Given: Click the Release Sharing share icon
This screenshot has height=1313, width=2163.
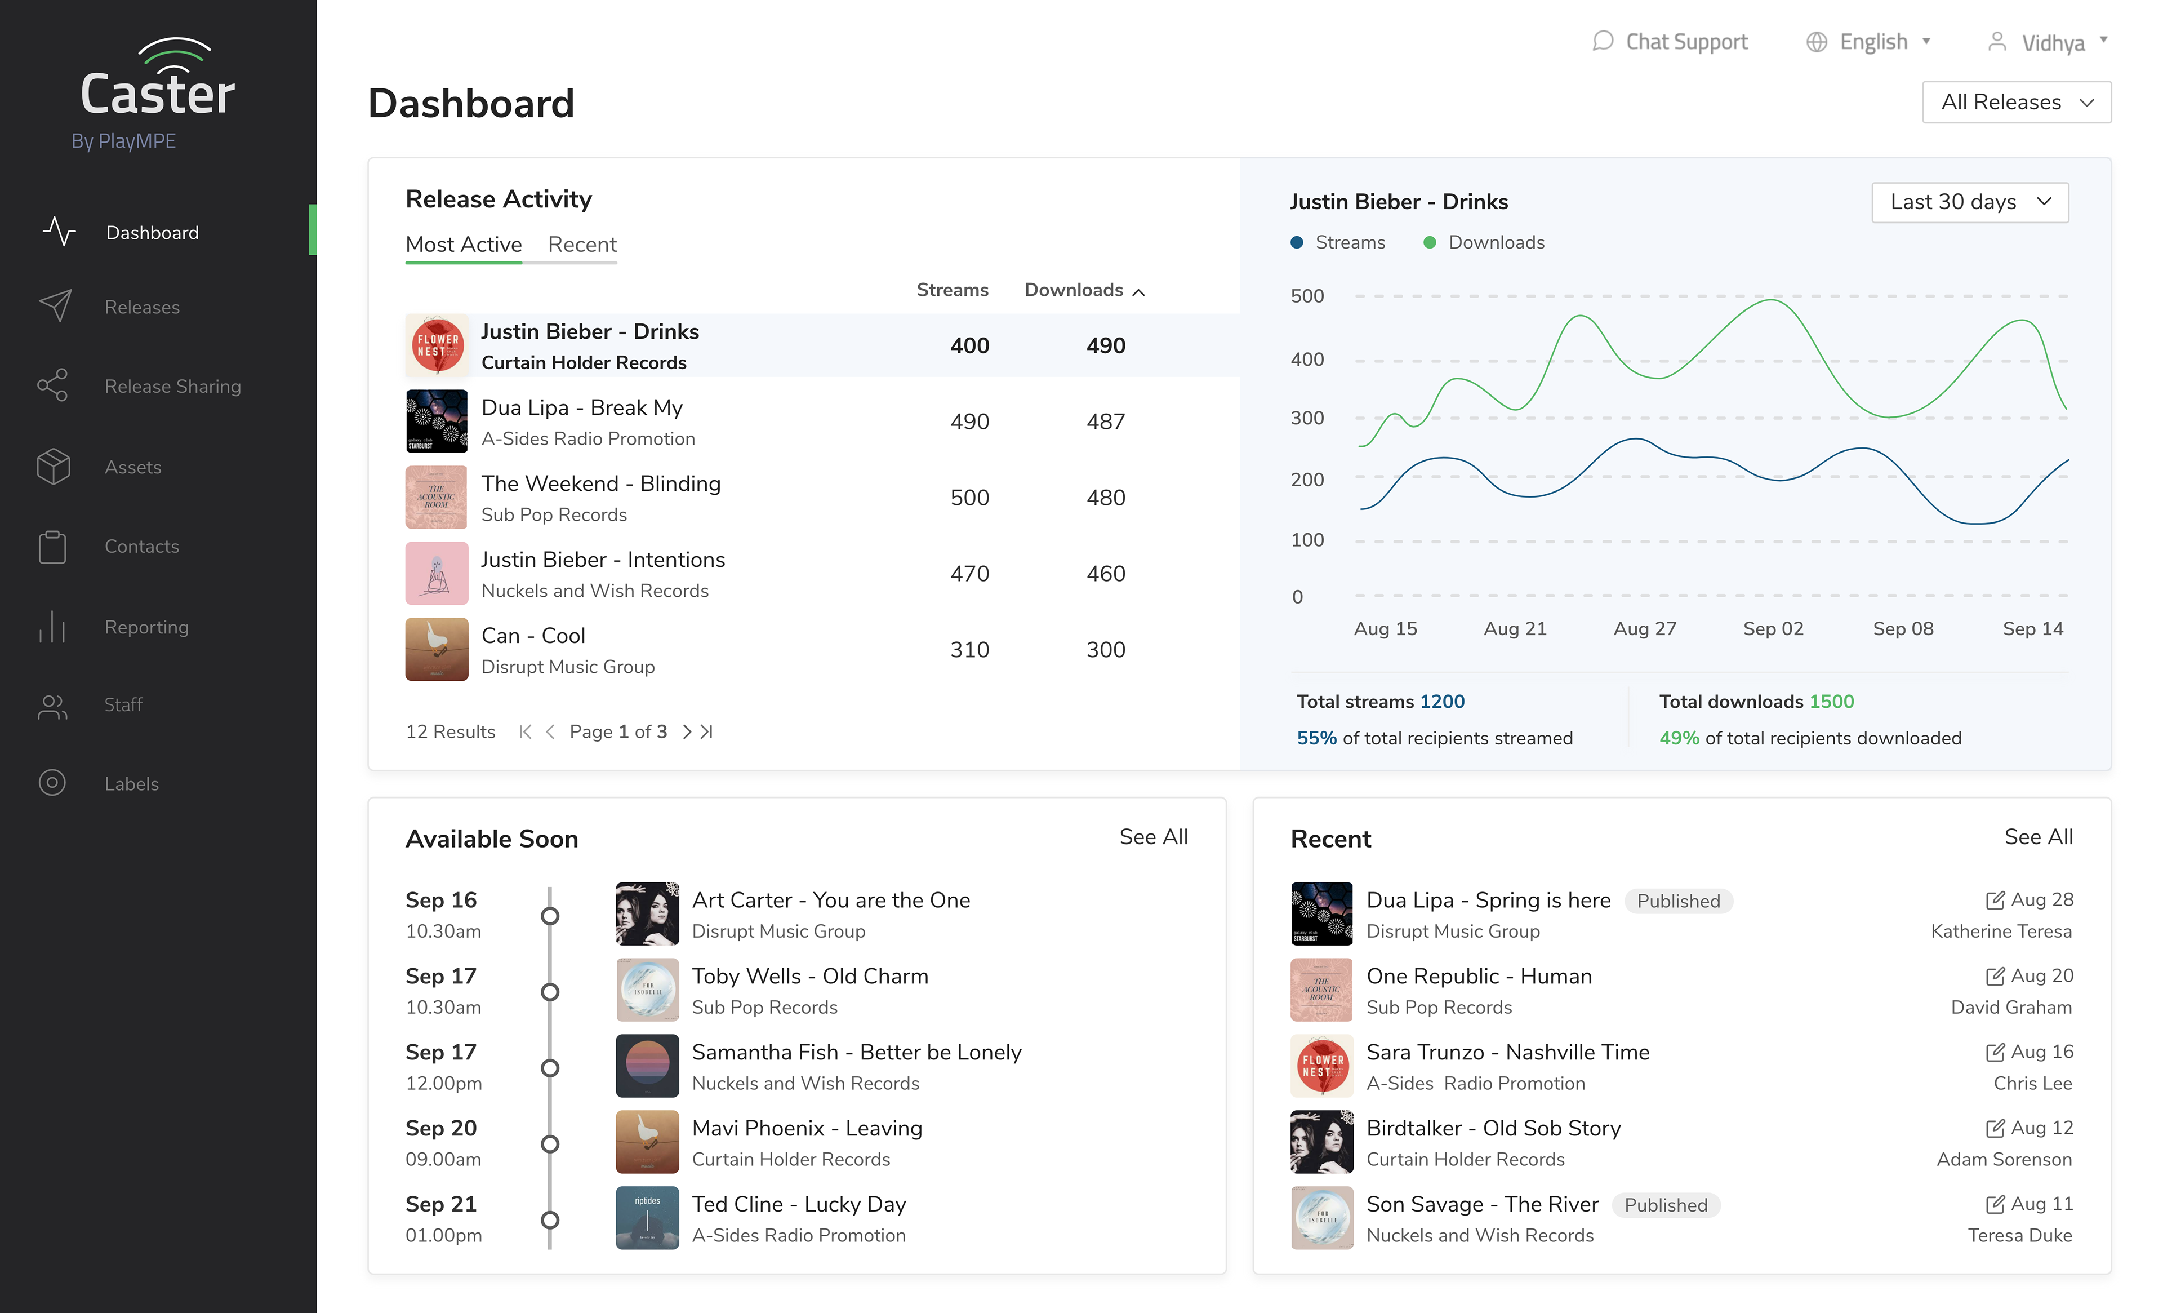Looking at the screenshot, I should point(53,385).
